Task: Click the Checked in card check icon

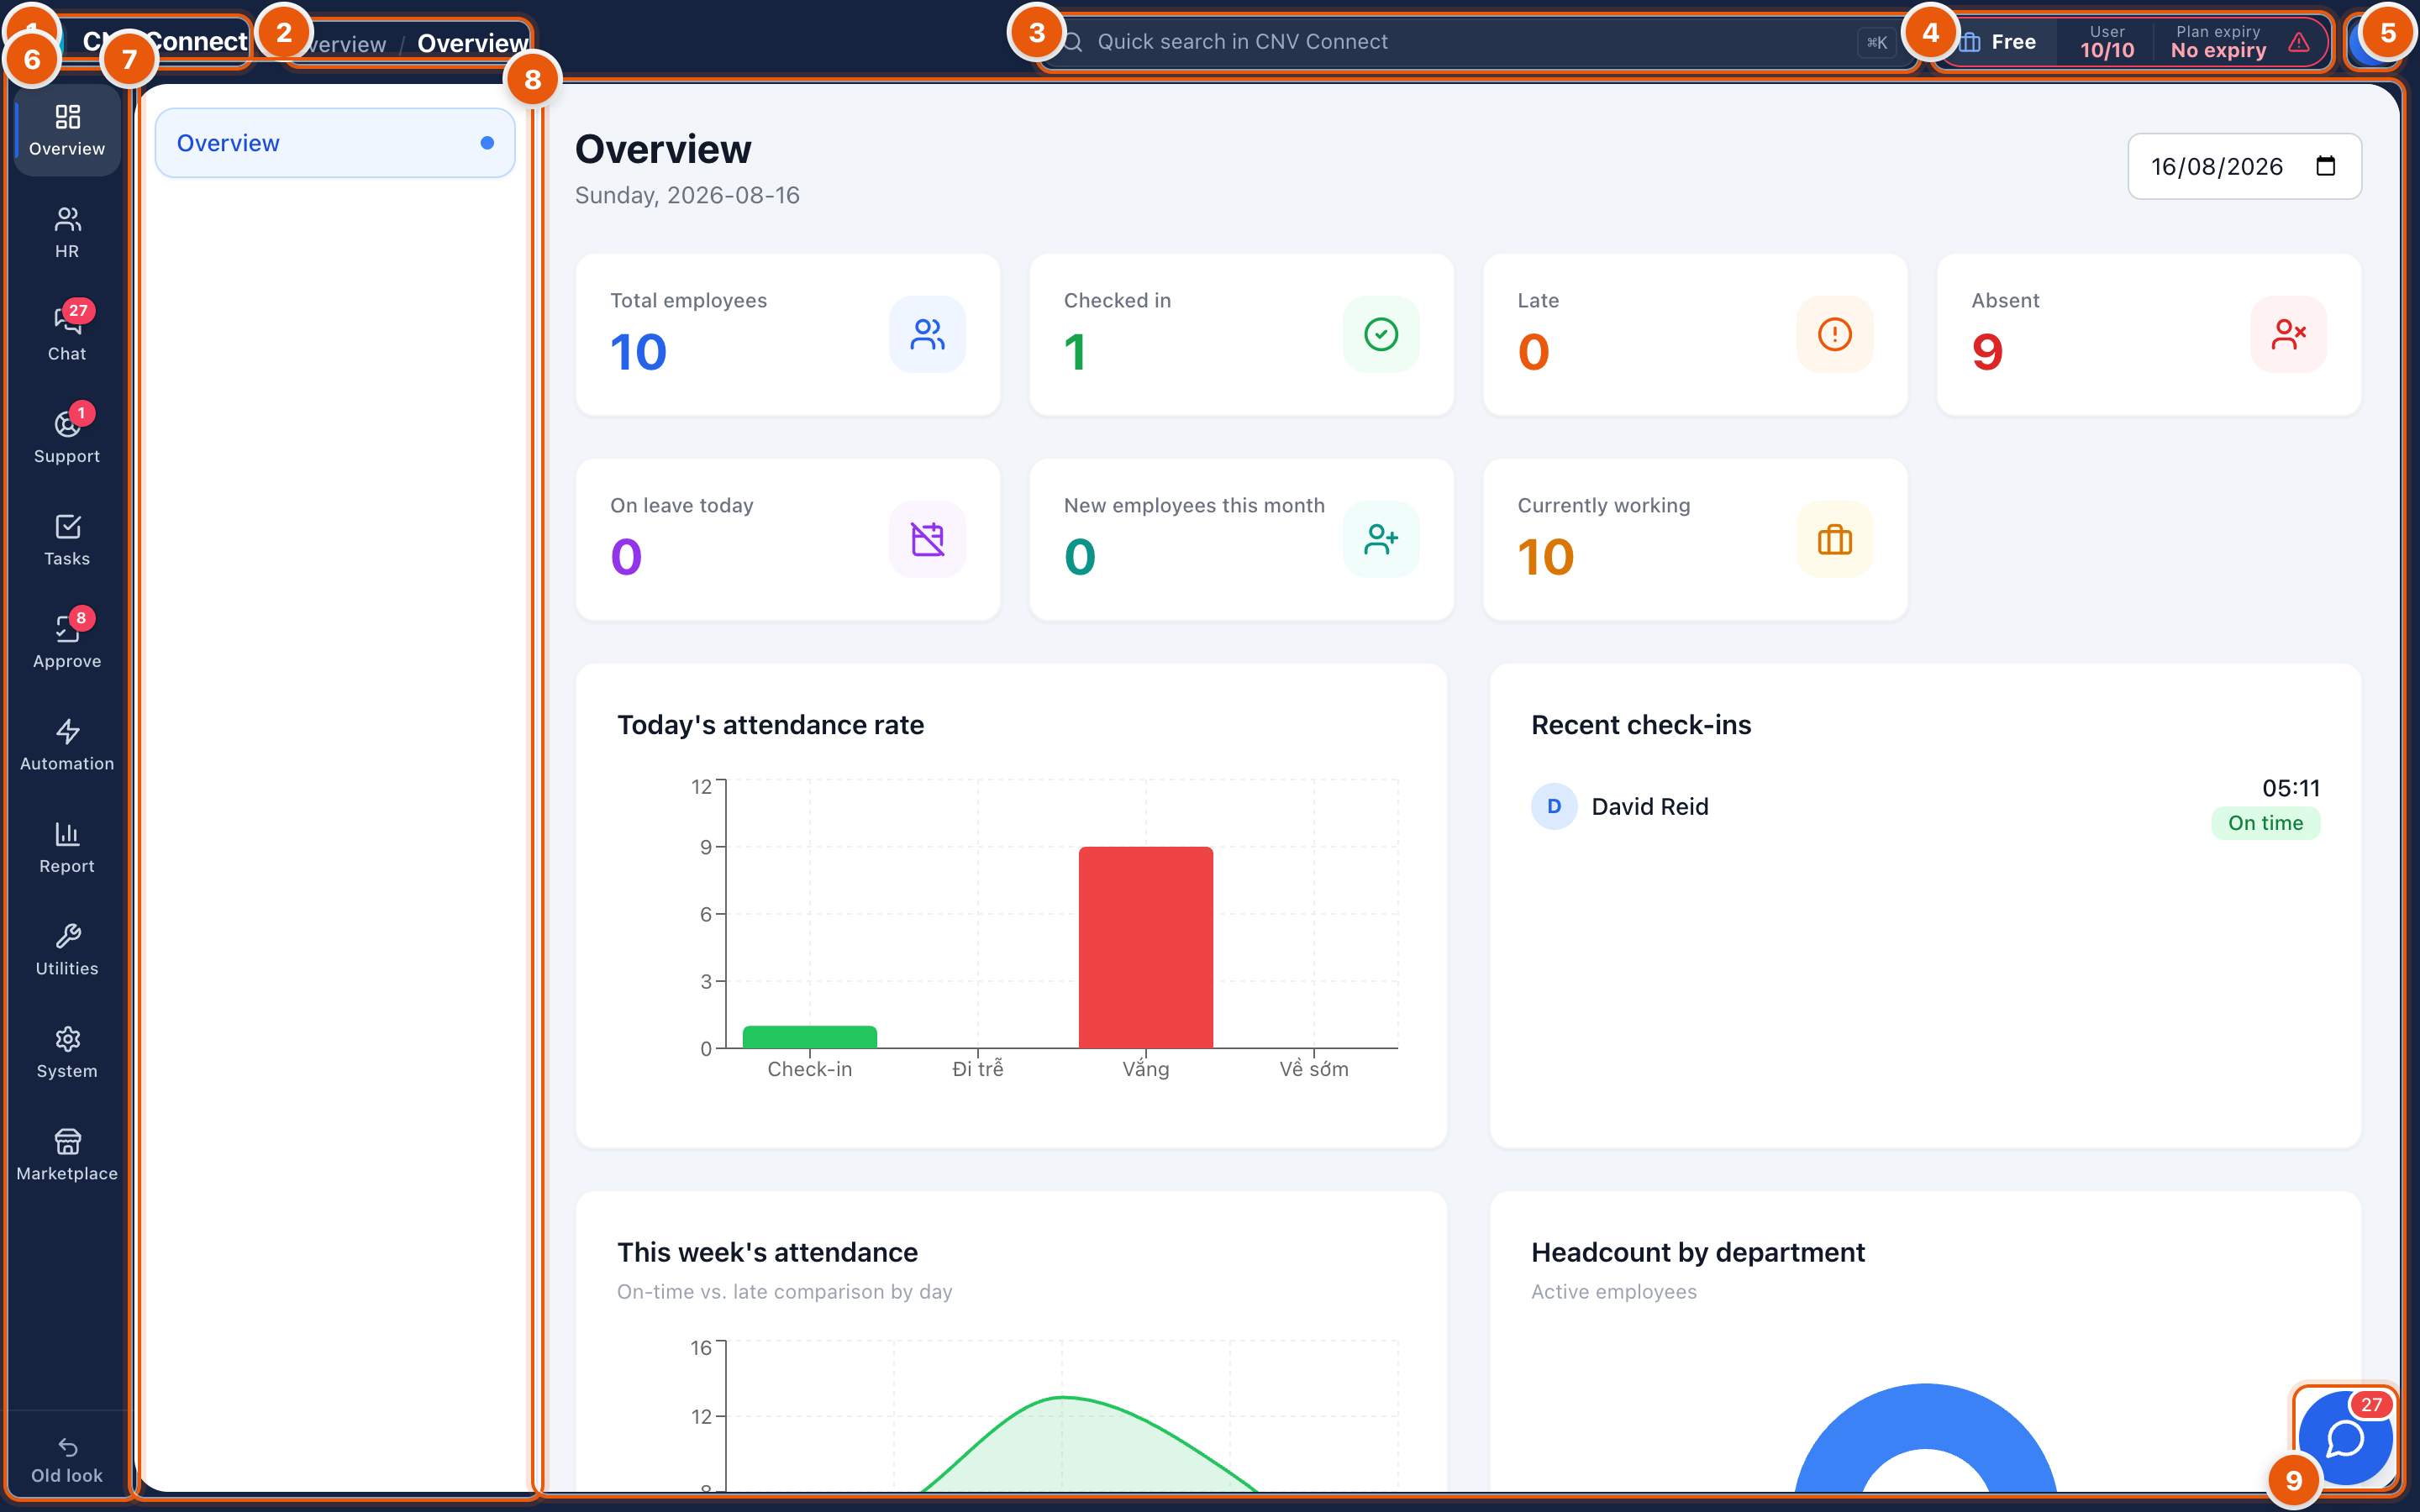Action: pyautogui.click(x=1381, y=334)
